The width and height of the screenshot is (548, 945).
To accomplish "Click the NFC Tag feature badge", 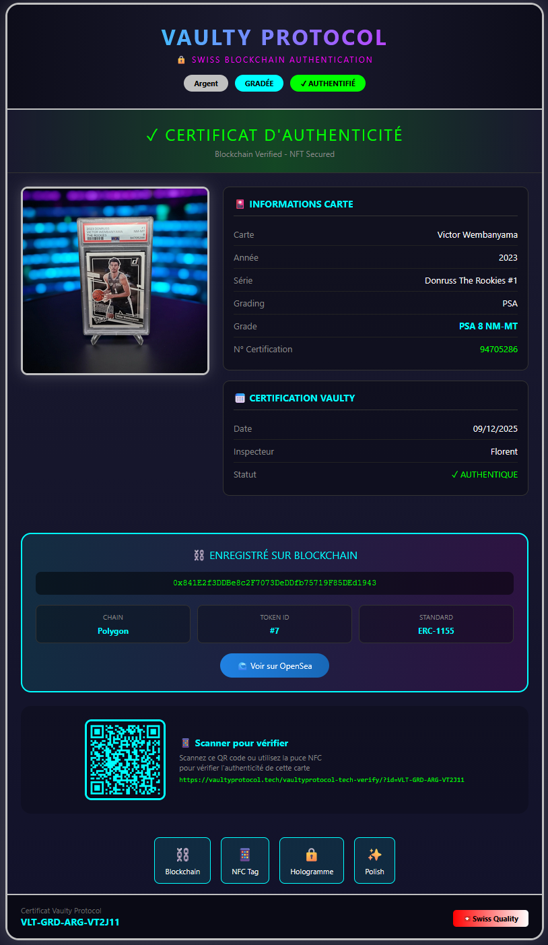I will tap(245, 860).
